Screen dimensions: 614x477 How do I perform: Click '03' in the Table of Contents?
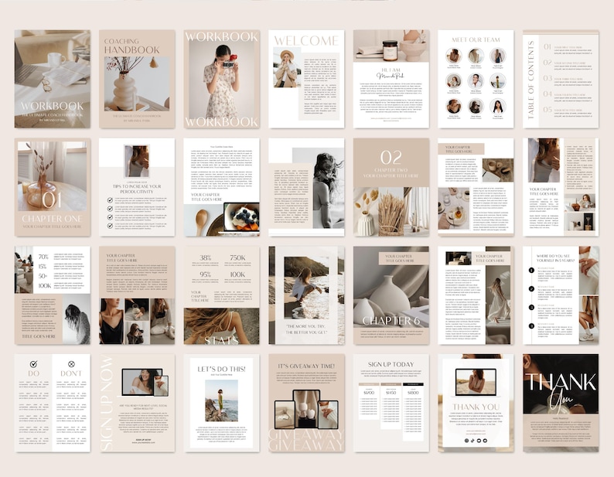pos(547,78)
